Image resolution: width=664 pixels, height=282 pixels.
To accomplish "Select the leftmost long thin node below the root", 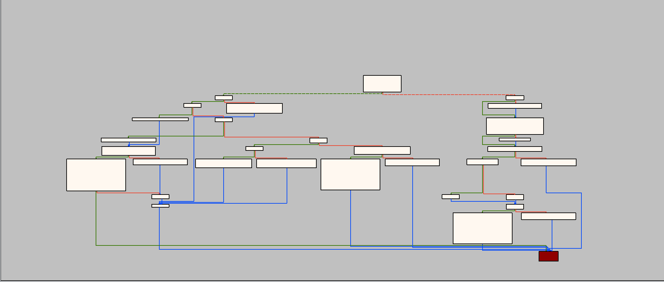I will [x=160, y=119].
